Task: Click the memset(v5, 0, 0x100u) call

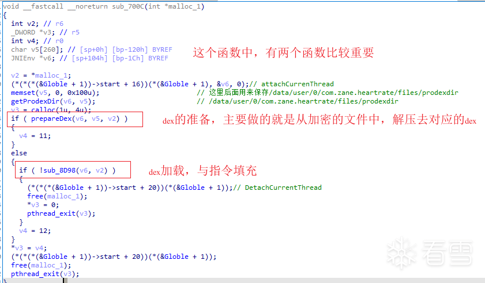Action: coord(55,93)
